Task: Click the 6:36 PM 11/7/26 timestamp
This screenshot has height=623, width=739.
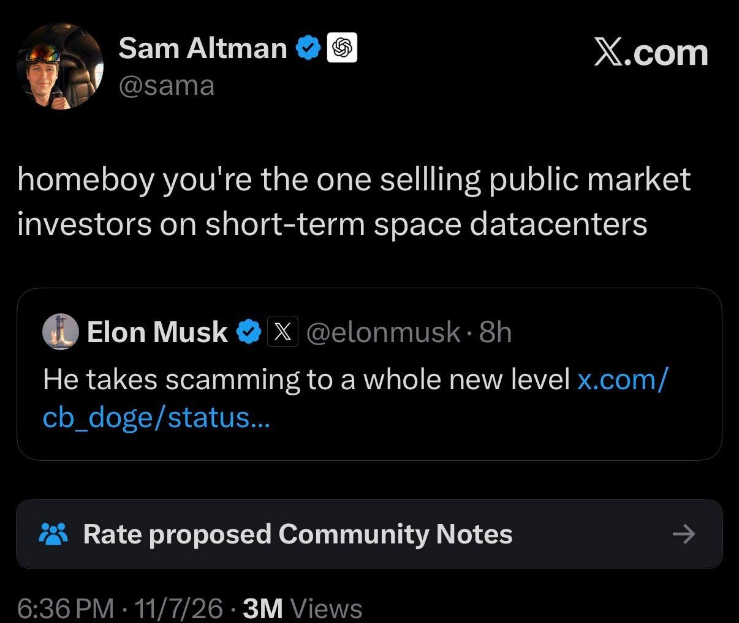Action: pos(119,608)
